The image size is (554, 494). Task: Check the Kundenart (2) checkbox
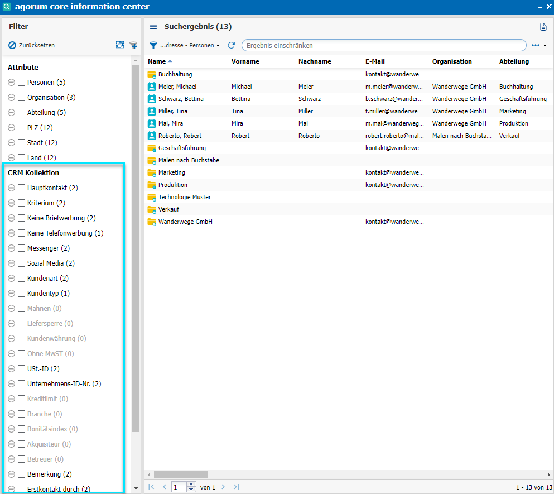click(x=22, y=279)
